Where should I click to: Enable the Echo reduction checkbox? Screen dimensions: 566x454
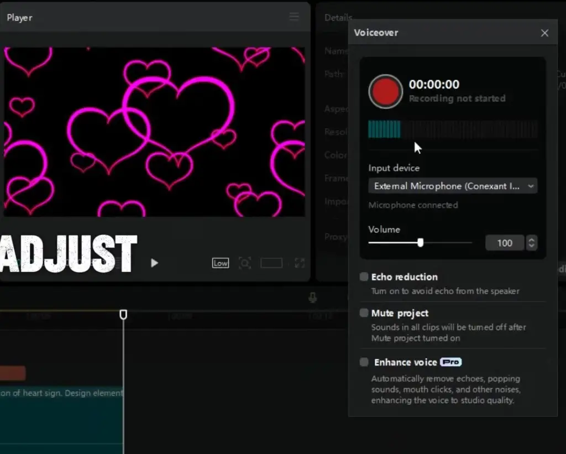tap(364, 276)
